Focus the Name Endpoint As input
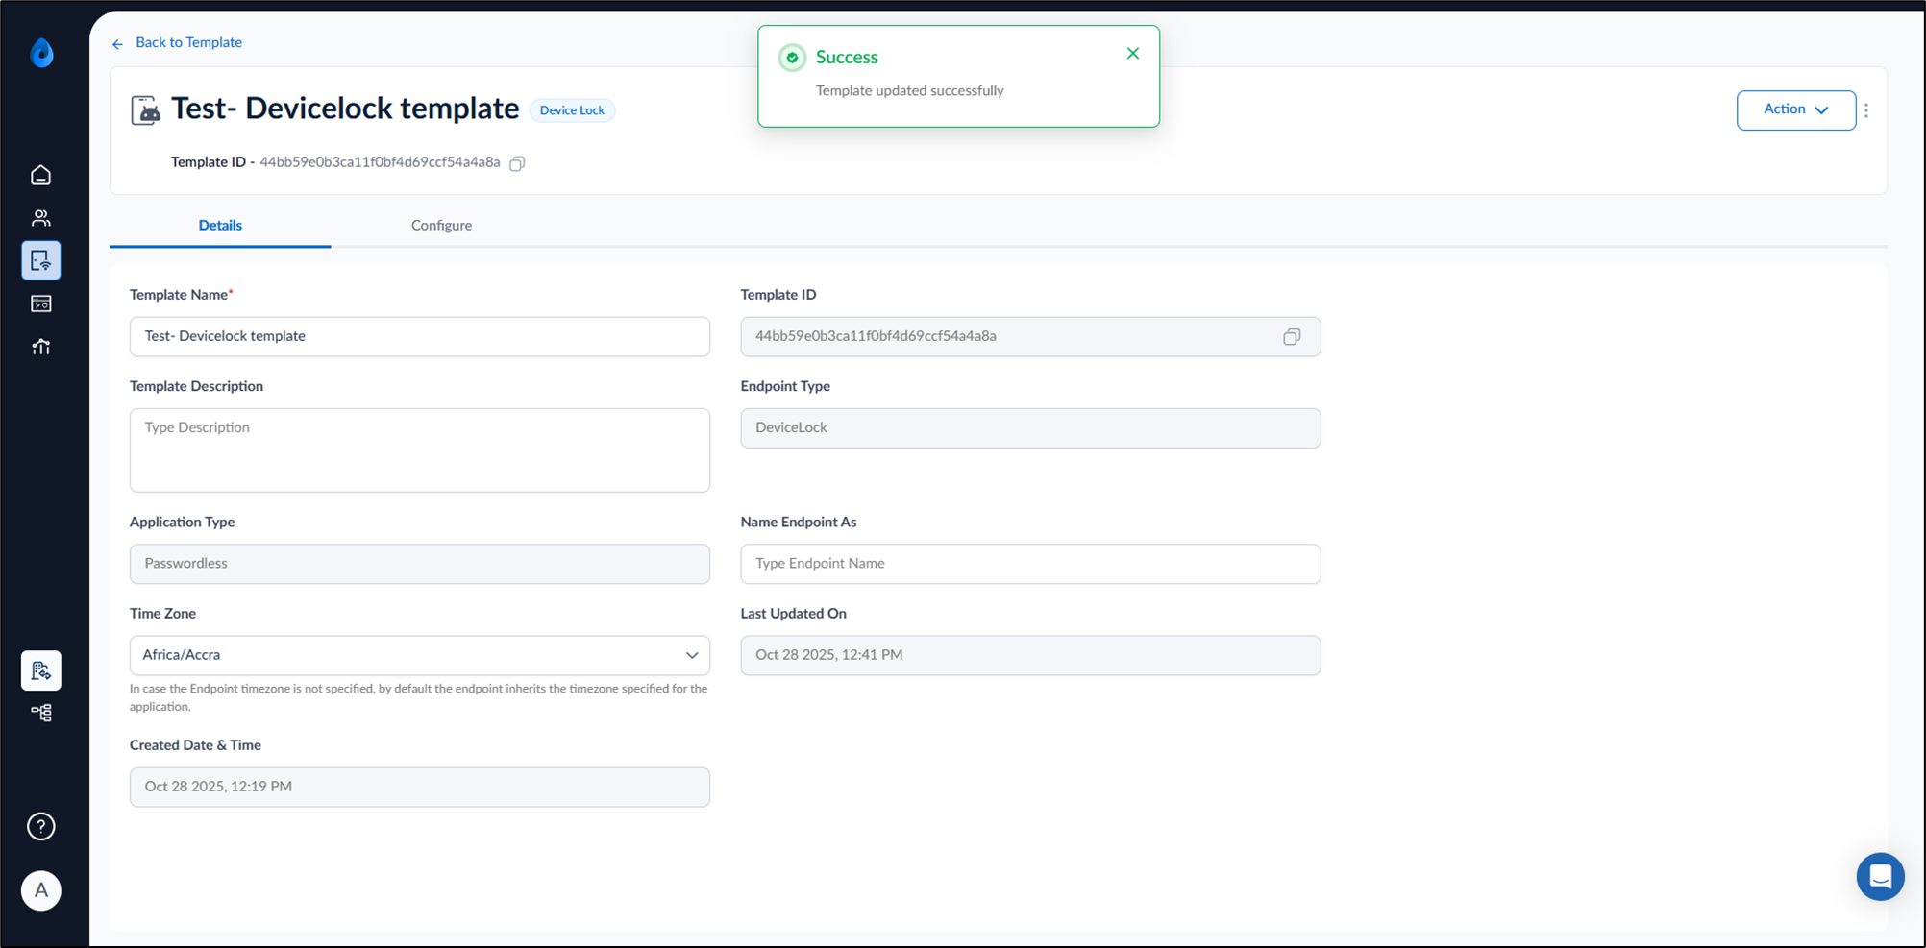Viewport: 1926px width, 948px height. [1030, 564]
